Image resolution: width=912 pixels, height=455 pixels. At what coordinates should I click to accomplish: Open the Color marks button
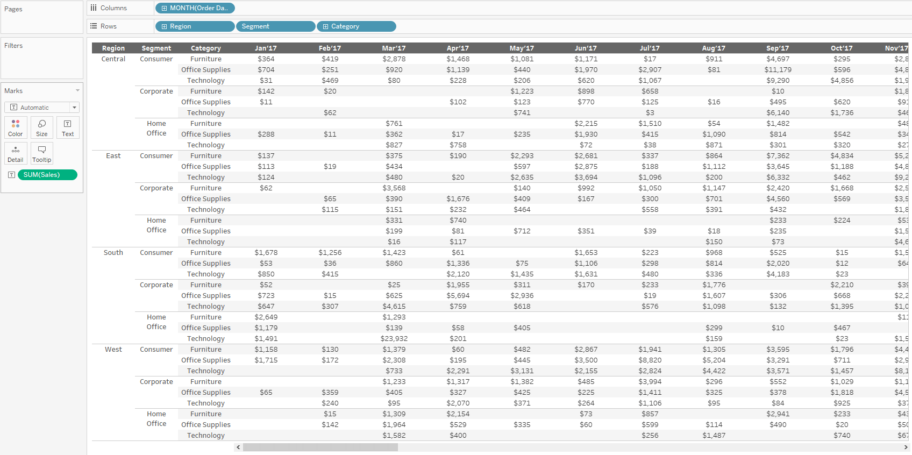[x=16, y=127]
